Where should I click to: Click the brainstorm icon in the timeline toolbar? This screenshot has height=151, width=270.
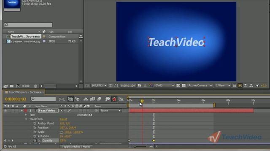(x=108, y=99)
